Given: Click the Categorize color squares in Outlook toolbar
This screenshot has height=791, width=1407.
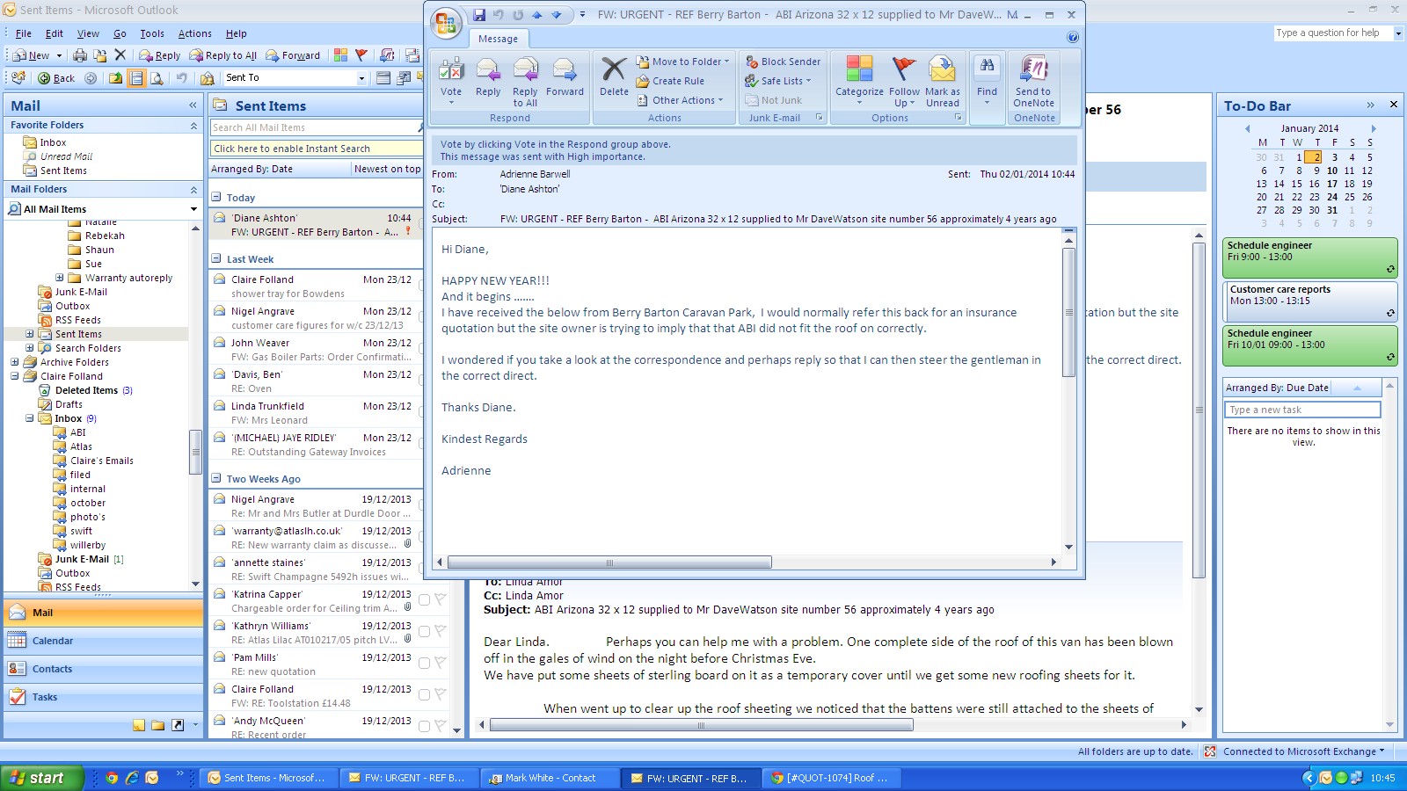Looking at the screenshot, I should point(340,55).
